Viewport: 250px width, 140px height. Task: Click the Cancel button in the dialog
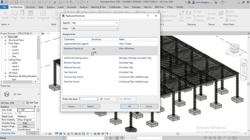149,106
